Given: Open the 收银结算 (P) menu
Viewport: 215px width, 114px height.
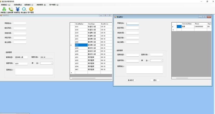Looking at the screenshot, I should coord(18,5).
